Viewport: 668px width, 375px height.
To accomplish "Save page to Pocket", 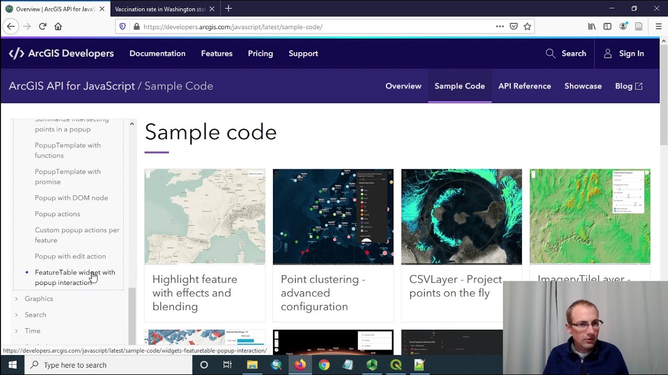I will tap(514, 27).
